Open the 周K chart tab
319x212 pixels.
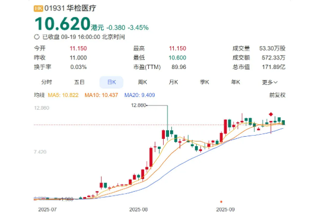(142, 82)
